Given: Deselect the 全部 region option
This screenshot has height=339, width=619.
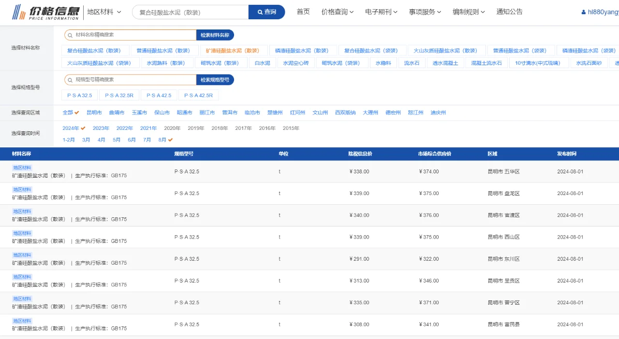Looking at the screenshot, I should point(68,112).
